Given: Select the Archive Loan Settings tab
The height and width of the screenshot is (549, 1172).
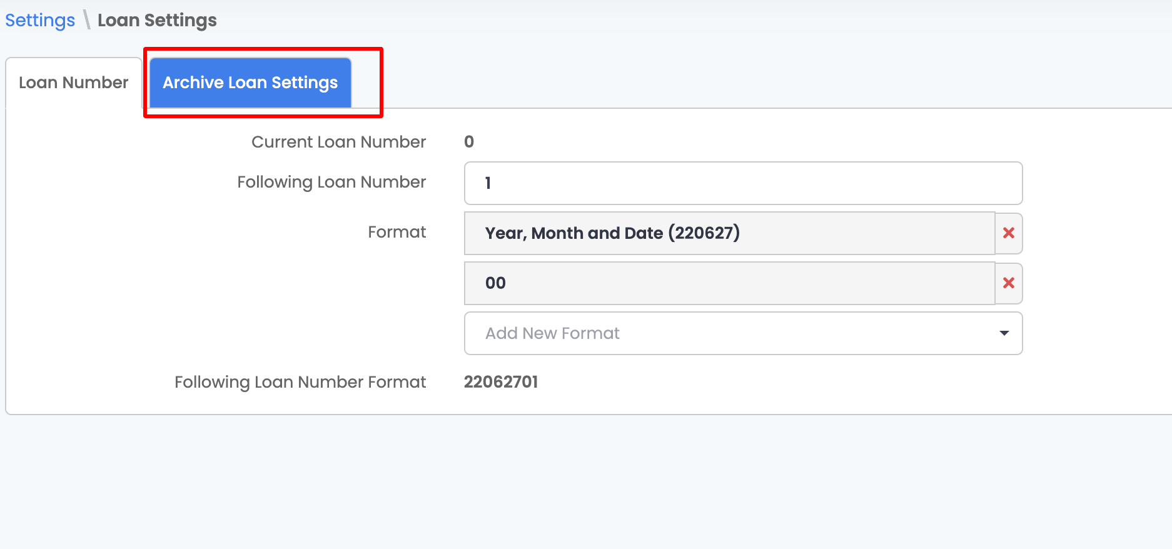Looking at the screenshot, I should pyautogui.click(x=250, y=82).
